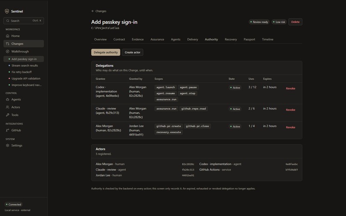Click the Walkthrough compass icon

point(7,51)
